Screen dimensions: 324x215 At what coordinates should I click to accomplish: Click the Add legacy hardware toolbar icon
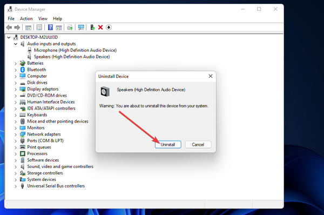[x=92, y=28]
